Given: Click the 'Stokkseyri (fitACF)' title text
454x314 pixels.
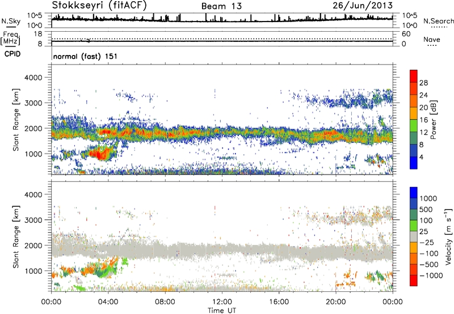Looking at the screenshot, I should 99,5.
